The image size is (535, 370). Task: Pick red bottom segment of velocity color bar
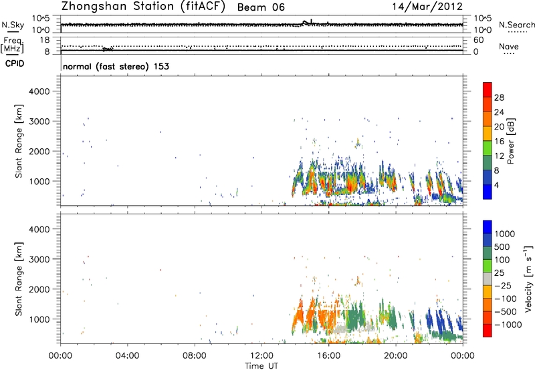[x=488, y=331]
